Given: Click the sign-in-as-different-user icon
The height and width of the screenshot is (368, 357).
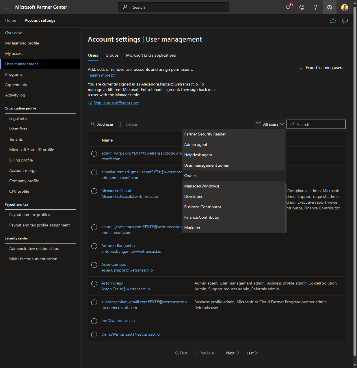Looking at the screenshot, I should (x=90, y=103).
